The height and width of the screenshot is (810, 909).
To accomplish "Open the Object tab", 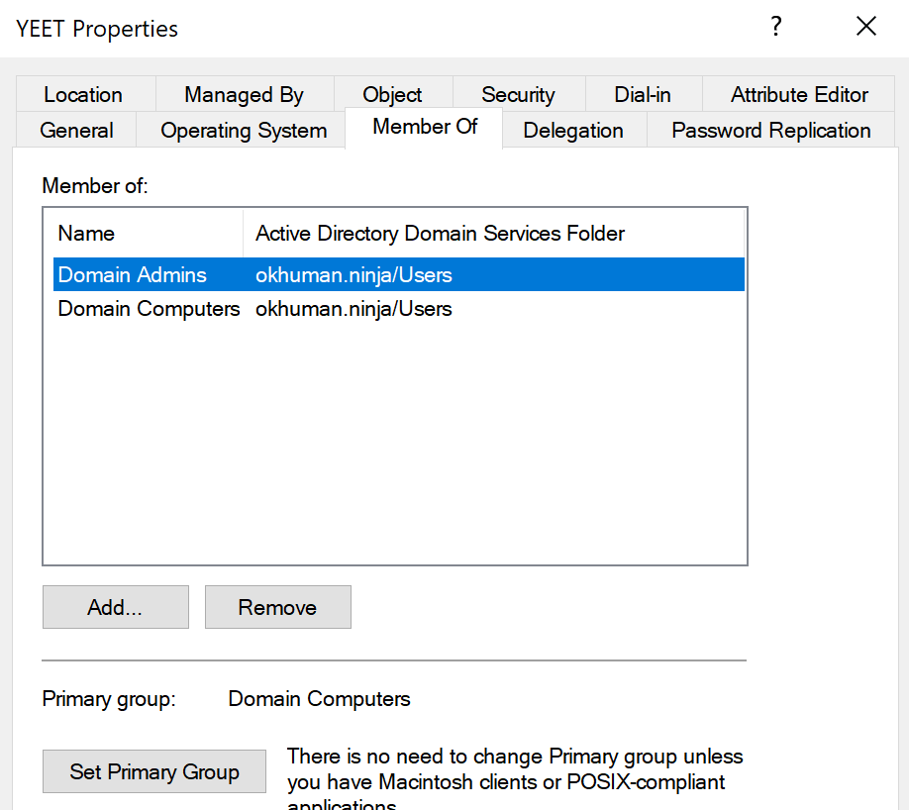I will point(392,95).
